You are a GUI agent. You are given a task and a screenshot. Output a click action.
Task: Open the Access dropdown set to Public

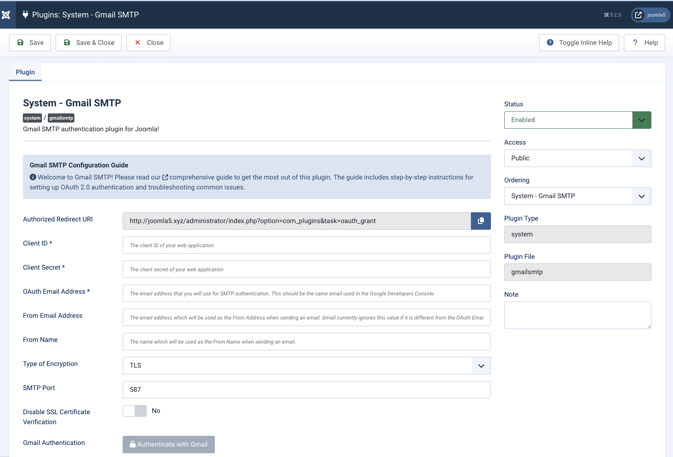point(577,158)
